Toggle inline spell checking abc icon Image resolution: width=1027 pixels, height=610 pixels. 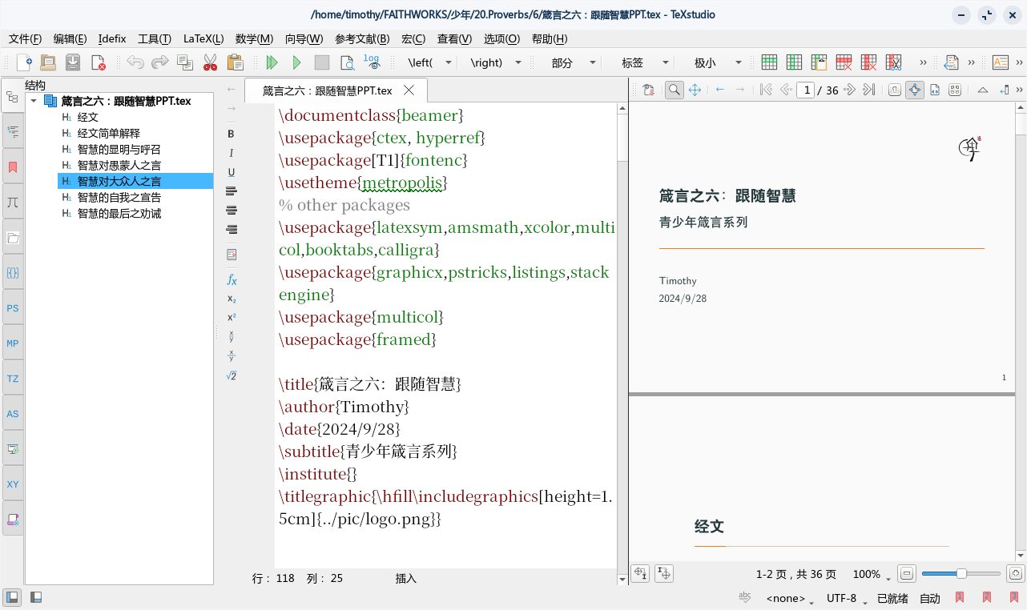coord(745,597)
